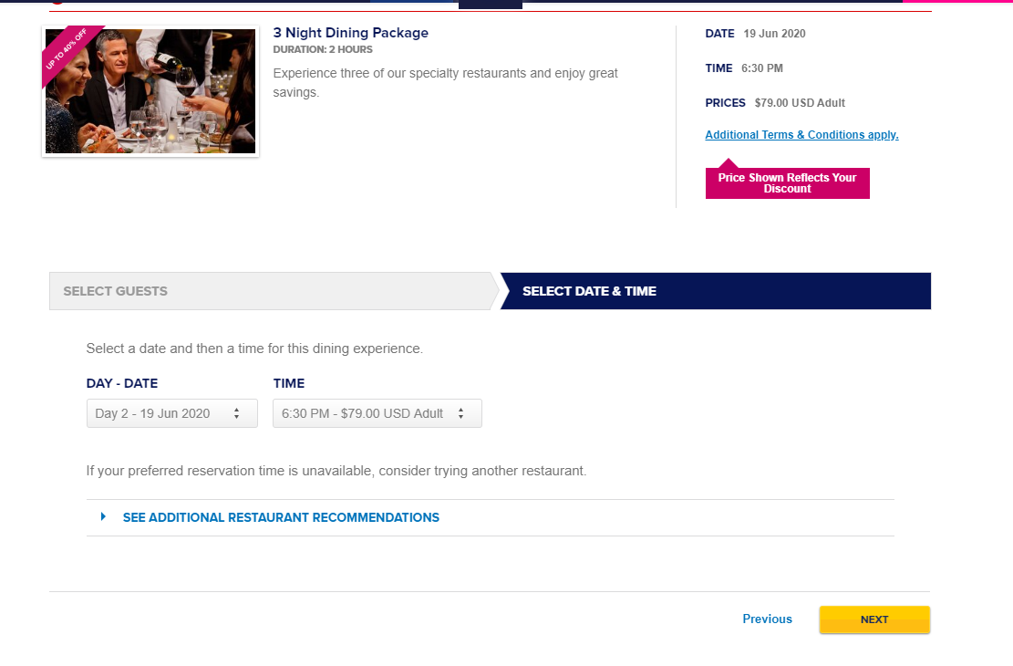Click the 'Up to 40% off' ribbon badge
The image size is (1013, 666).
(66, 50)
